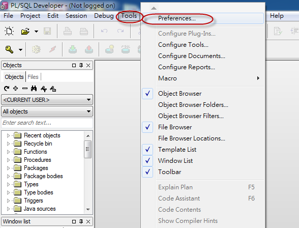The image size is (299, 228).
Task: Open the Session menu
Action: point(76,16)
